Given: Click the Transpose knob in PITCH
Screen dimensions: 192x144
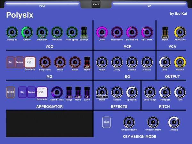Looking at the screenshot, I should [165, 92].
